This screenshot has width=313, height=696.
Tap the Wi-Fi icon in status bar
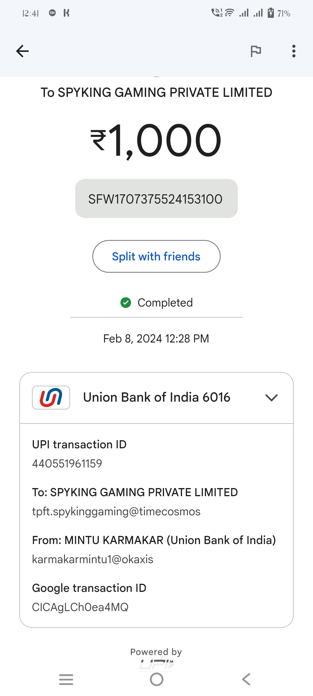coord(229,13)
